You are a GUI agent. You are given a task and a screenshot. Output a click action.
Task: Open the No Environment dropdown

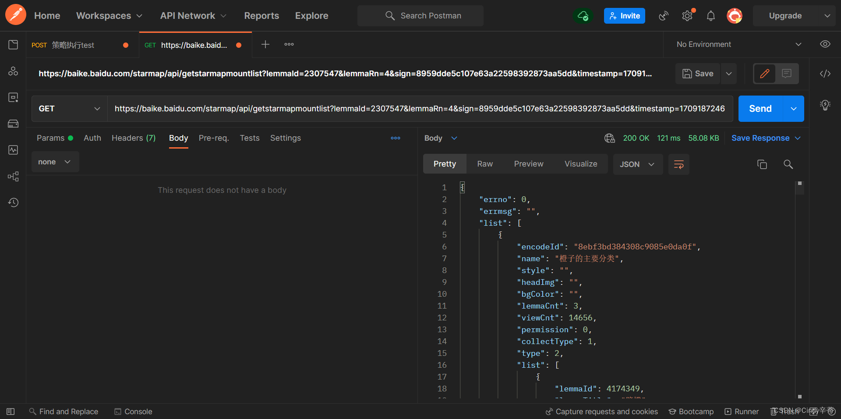pos(739,44)
